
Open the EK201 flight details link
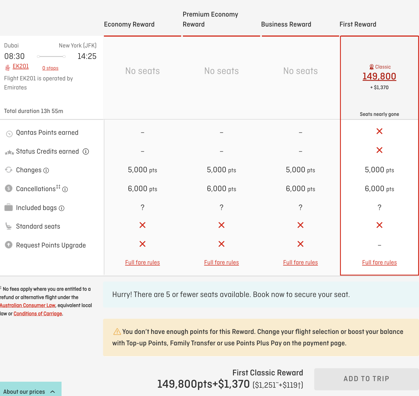pyautogui.click(x=21, y=66)
